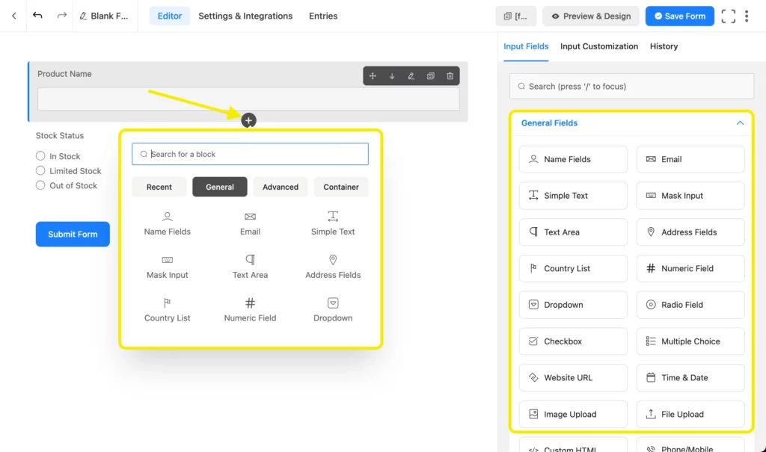Collapse the General Fields section
766x452 pixels.
[x=740, y=123]
